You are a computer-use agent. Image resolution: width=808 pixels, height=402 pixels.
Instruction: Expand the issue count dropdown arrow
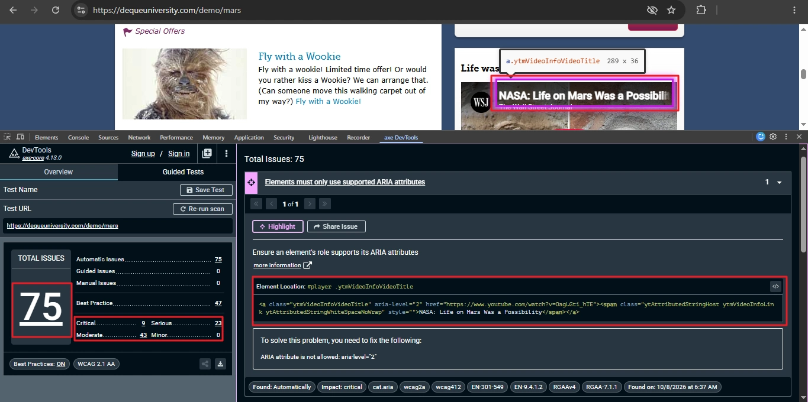click(x=780, y=183)
